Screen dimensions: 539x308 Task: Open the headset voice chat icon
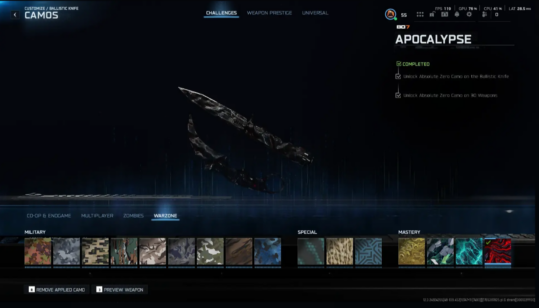(445, 14)
